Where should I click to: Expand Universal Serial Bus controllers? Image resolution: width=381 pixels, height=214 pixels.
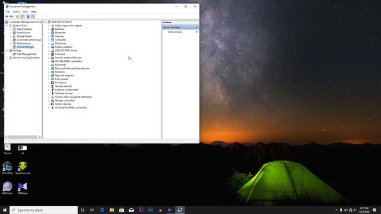point(49,108)
